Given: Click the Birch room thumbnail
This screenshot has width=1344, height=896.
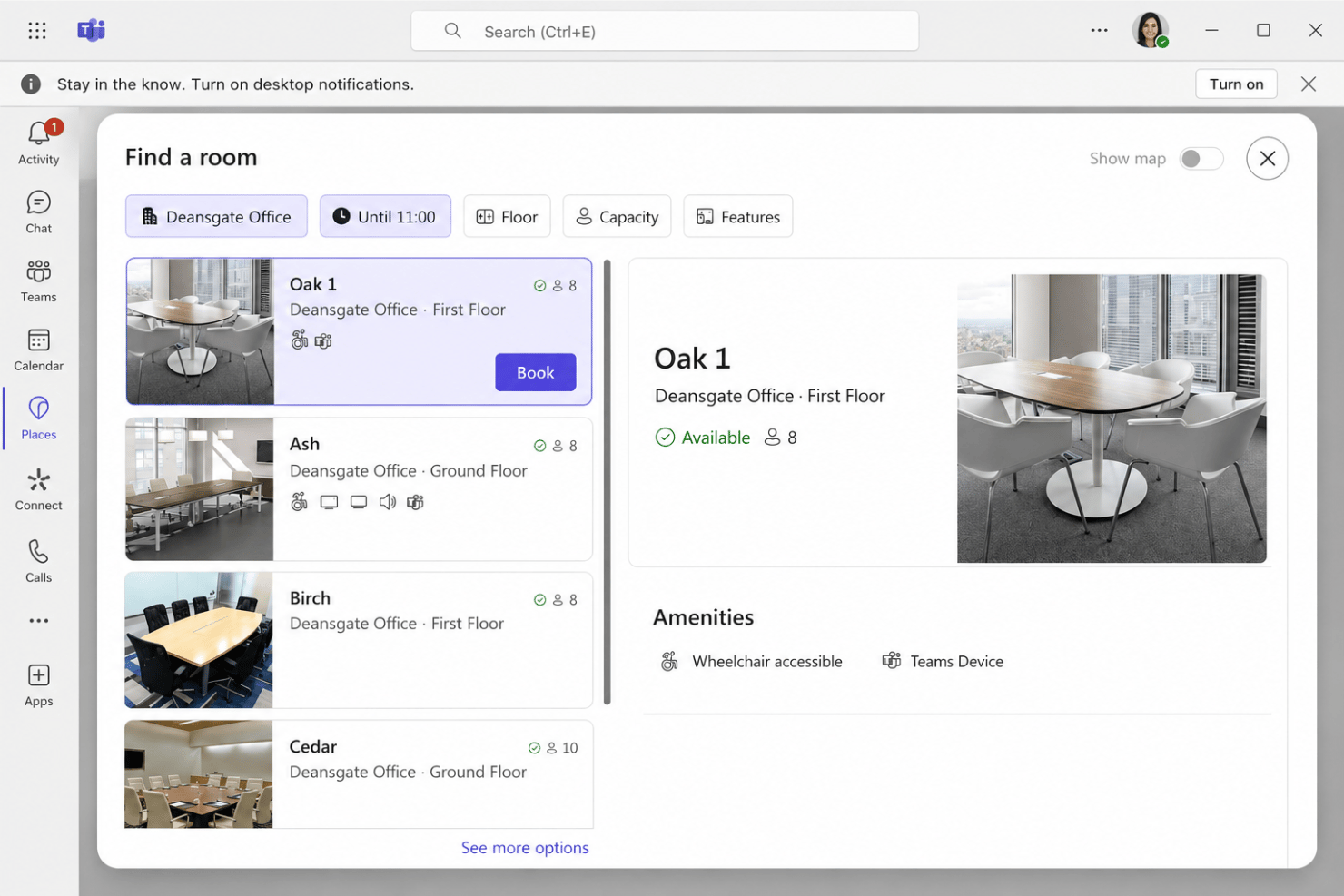Looking at the screenshot, I should click(199, 640).
